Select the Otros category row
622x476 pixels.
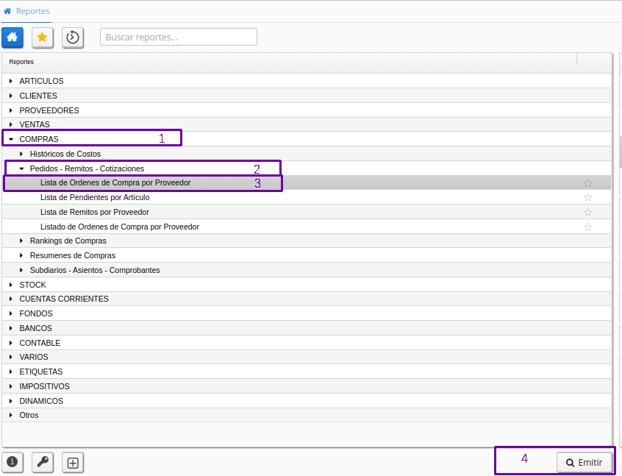[x=307, y=415]
